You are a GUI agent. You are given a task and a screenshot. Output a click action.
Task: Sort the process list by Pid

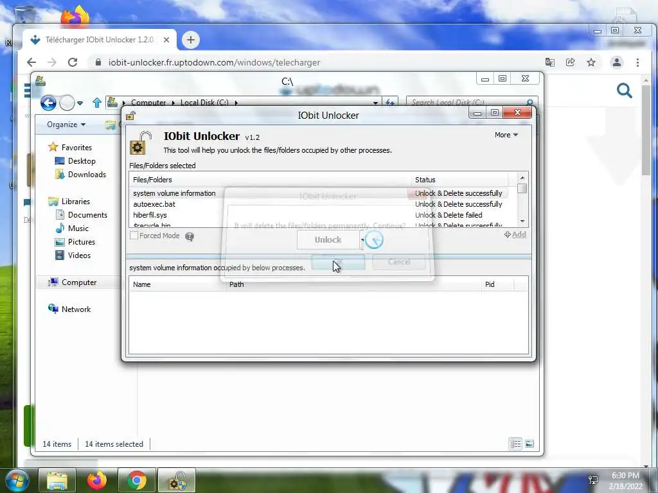click(497, 284)
